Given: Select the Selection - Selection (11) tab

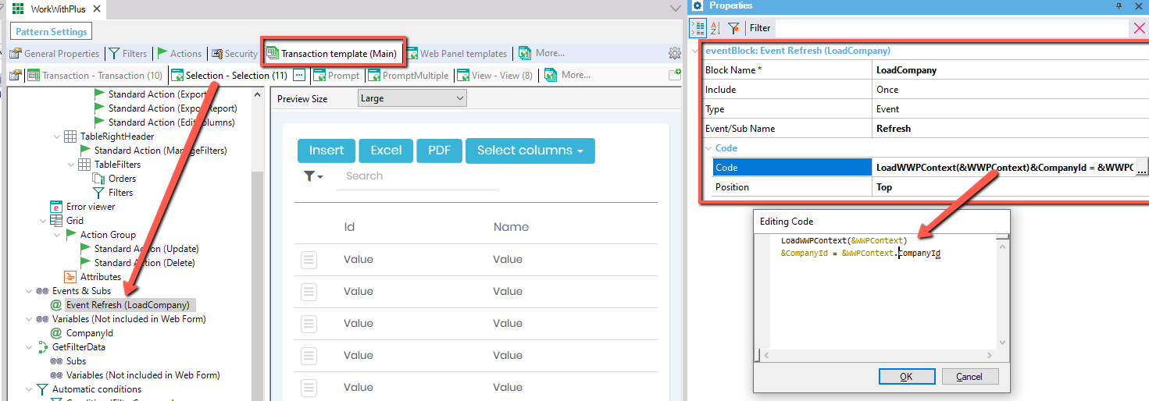Looking at the screenshot, I should [x=230, y=76].
